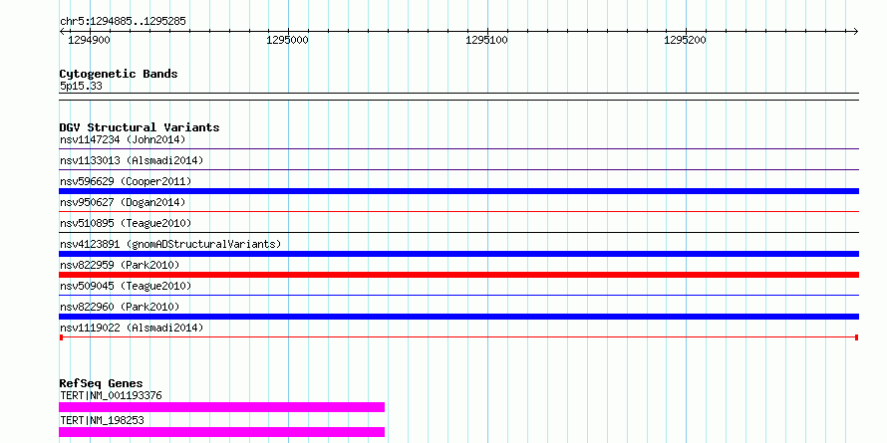Open variant nsv509045 (Teague2010) label
The image size is (887, 443).
pyautogui.click(x=126, y=286)
